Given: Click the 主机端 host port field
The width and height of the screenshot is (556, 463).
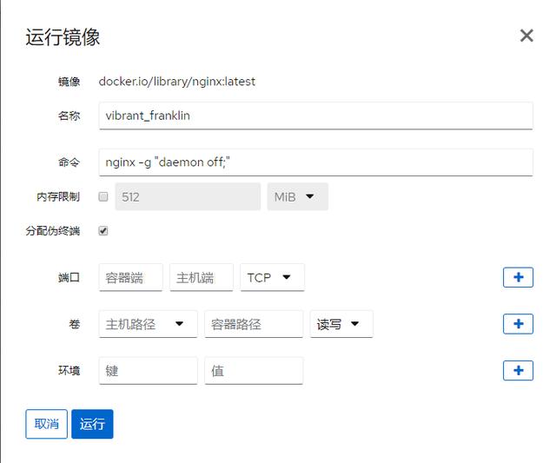Looking at the screenshot, I should coord(202,277).
